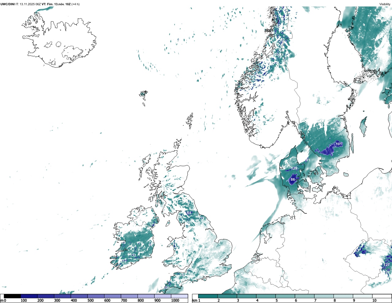Click the 5–6 km teal legend swatch
The height and width of the screenshot is (303, 392).
285,296
